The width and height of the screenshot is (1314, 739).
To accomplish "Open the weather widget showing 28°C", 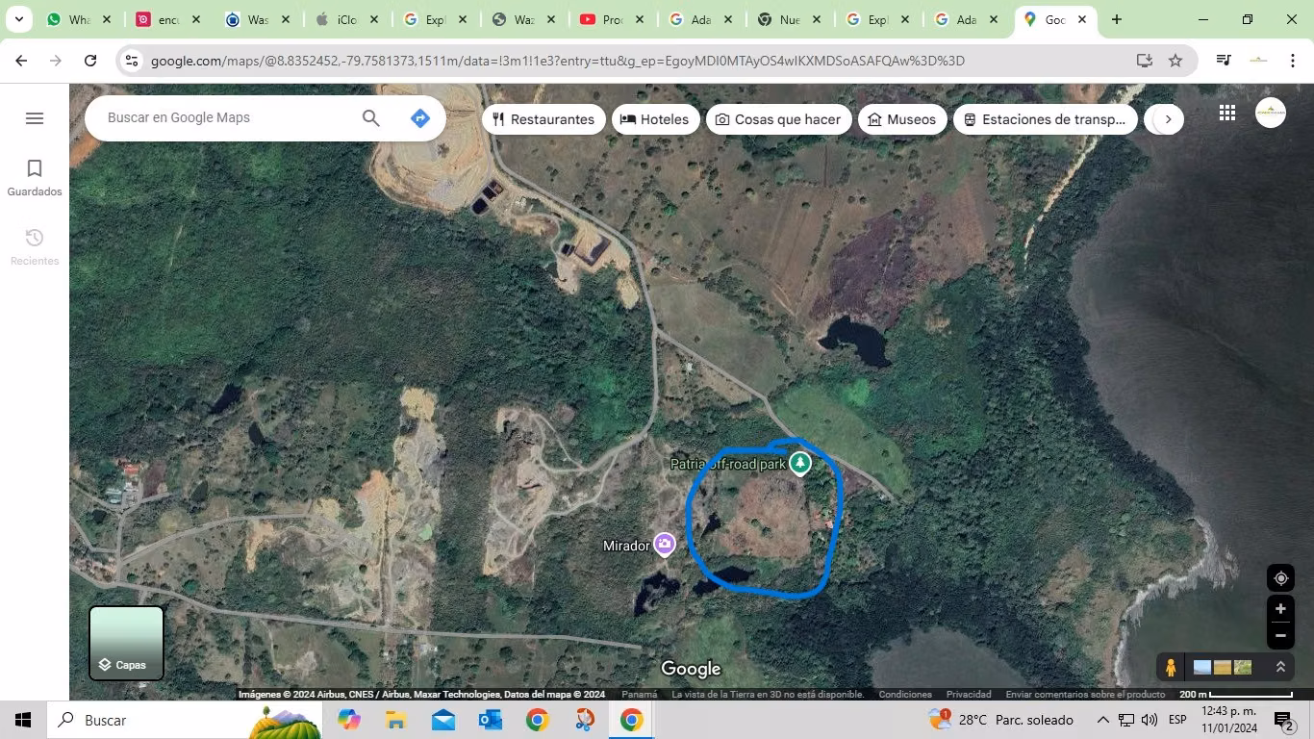I will [1000, 720].
